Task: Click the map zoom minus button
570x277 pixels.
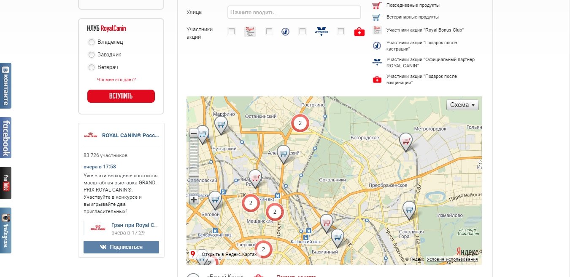Action: [x=194, y=133]
